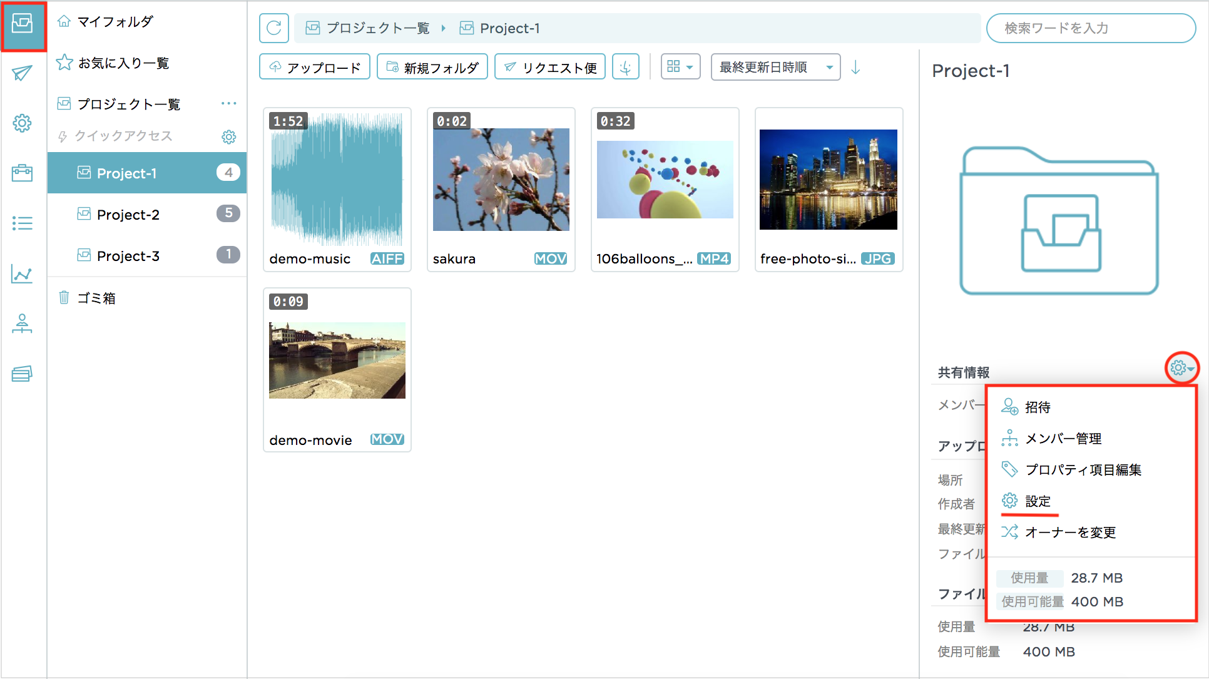The height and width of the screenshot is (679, 1209).
Task: Open the 最終更新日時順 sort dropdown
Action: click(775, 67)
